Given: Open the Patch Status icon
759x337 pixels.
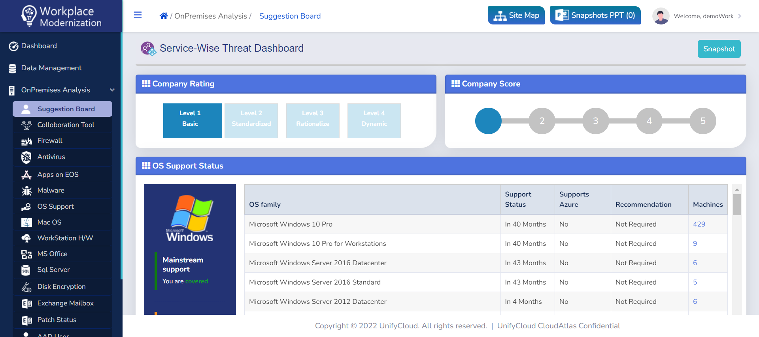Looking at the screenshot, I should 26,320.
